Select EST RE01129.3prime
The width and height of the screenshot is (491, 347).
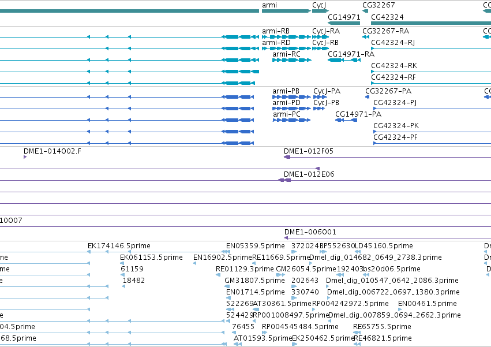tap(245, 269)
